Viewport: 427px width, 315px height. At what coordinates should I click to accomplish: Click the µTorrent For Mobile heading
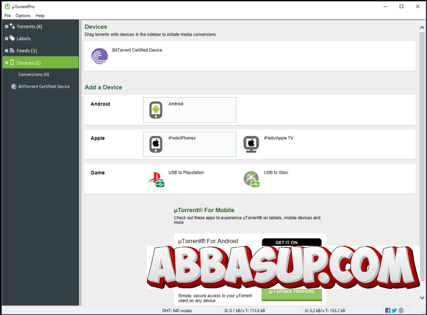(x=204, y=210)
